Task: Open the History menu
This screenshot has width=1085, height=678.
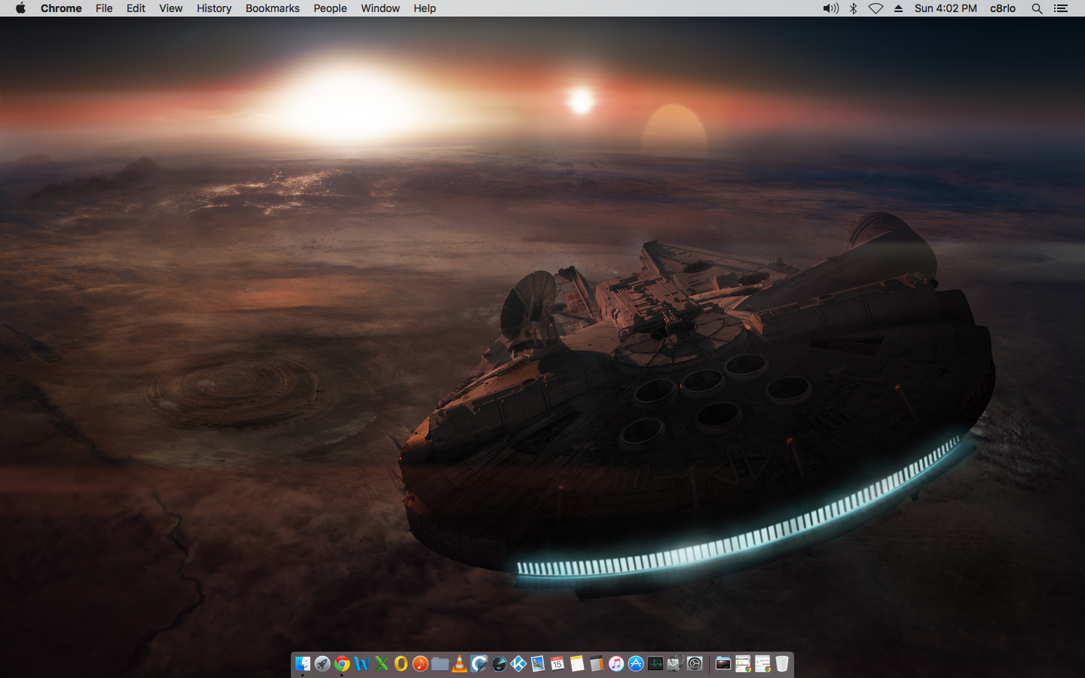Action: pyautogui.click(x=214, y=8)
